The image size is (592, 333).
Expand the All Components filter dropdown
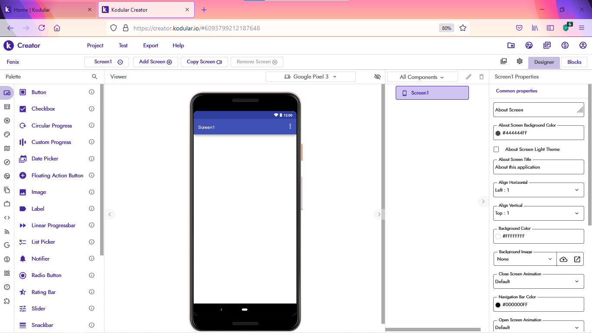tap(422, 77)
